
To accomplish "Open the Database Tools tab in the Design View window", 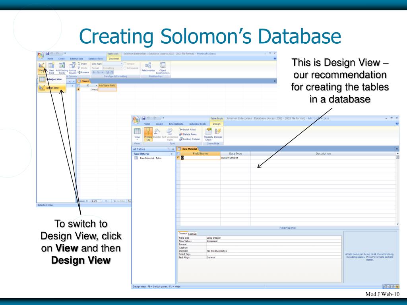I will [198, 124].
